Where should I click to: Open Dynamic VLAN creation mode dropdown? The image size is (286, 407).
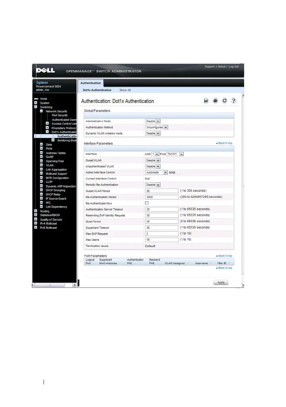tap(153, 133)
